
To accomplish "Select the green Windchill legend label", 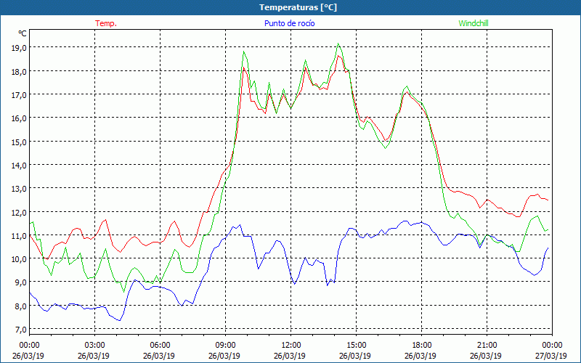I will tap(474, 23).
